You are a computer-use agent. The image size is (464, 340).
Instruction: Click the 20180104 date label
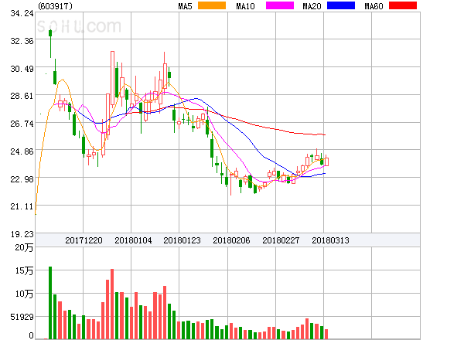point(133,240)
